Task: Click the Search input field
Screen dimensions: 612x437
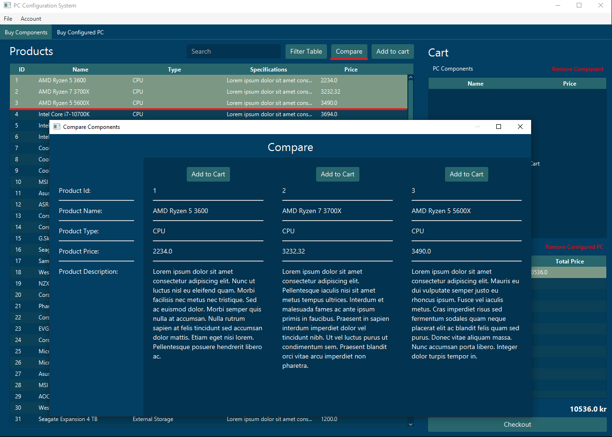Action: click(234, 52)
